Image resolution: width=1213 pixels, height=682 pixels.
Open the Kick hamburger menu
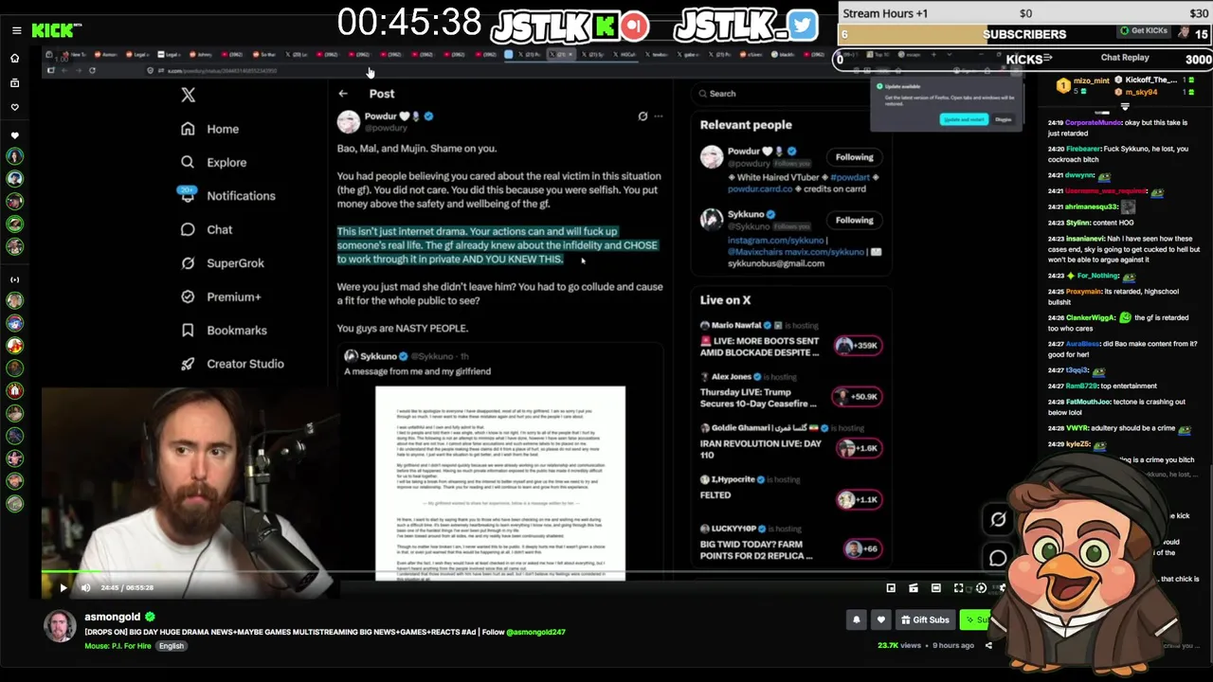point(16,30)
